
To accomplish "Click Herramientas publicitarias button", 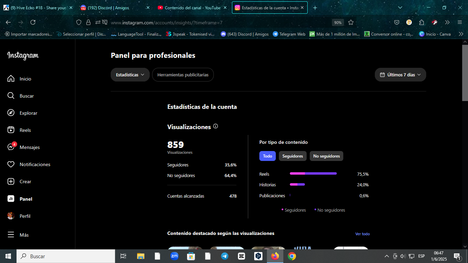I will (183, 75).
